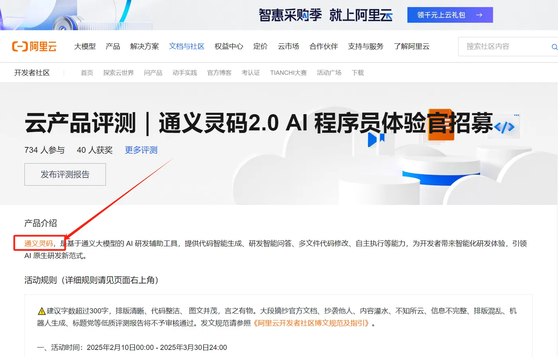The height and width of the screenshot is (357, 558).
Task: Switch to the 考认证 tab
Action: (251, 73)
